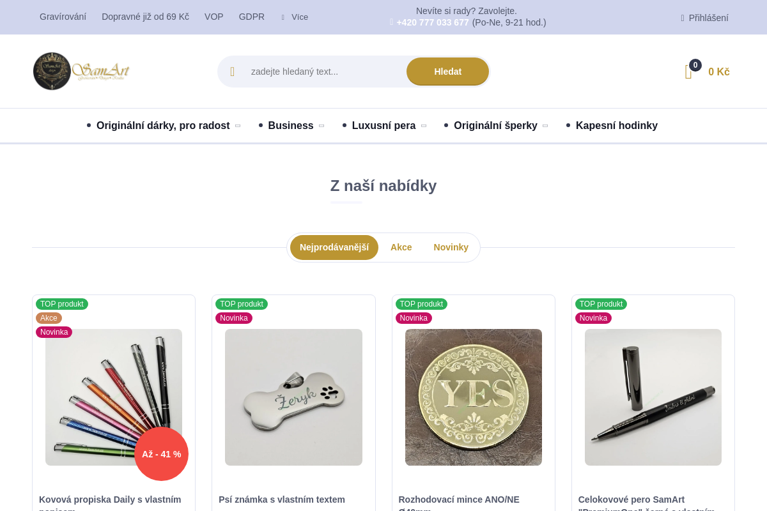Screen dimensions: 767x511
Task: Switch to the Akce tab
Action: click(x=401, y=247)
